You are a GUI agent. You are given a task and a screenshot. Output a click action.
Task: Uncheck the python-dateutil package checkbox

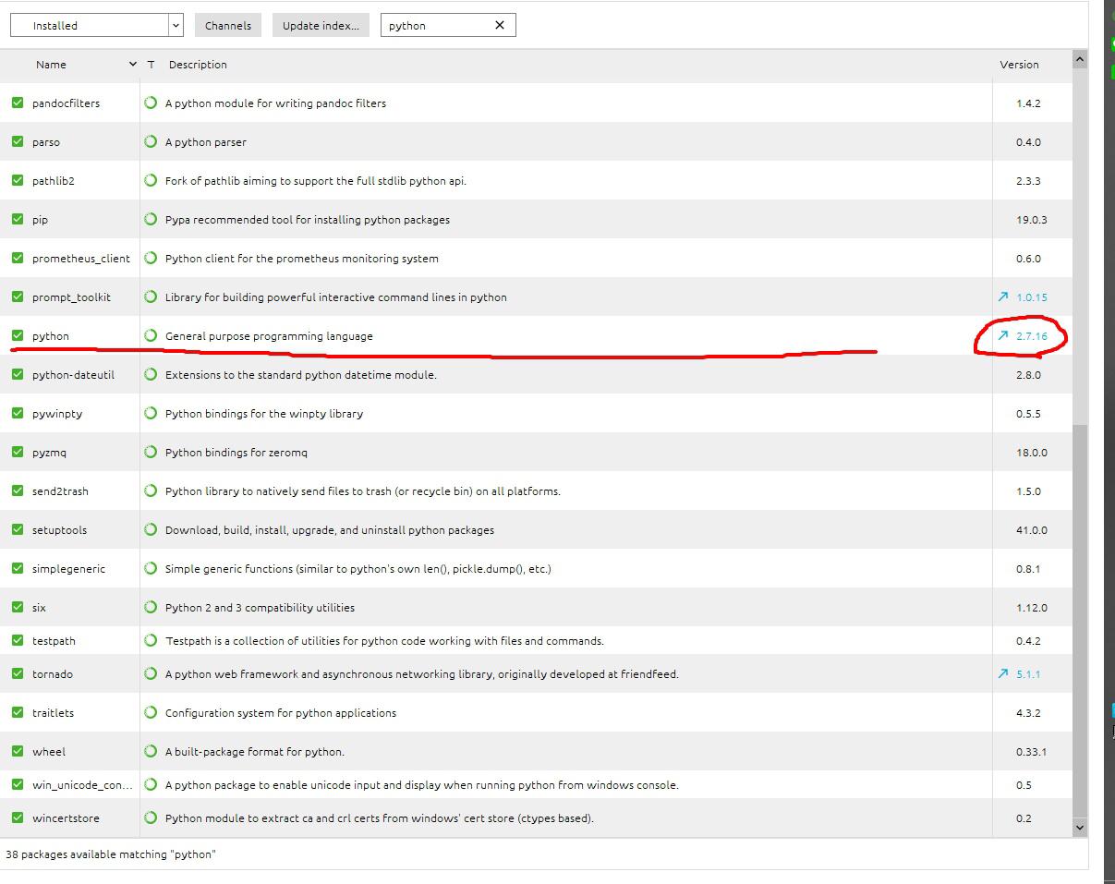18,374
